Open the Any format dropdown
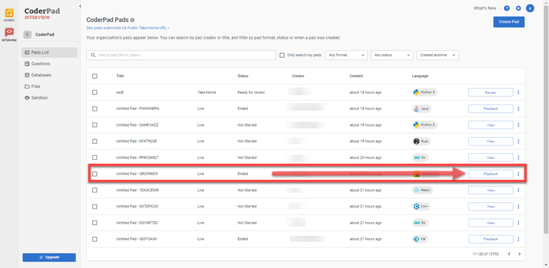 [x=346, y=55]
